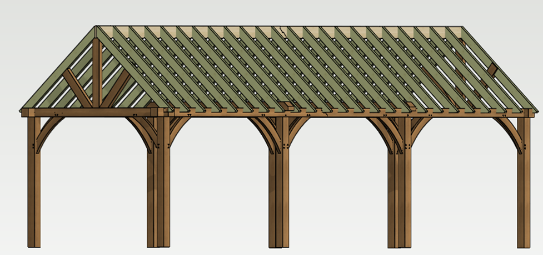Select the rightmost corner post

point(524,183)
